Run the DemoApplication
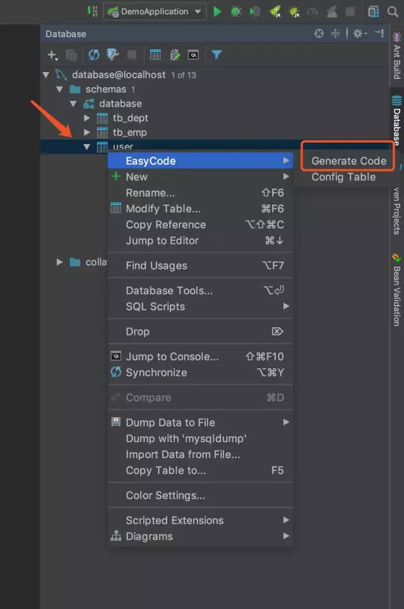404x609 pixels. coord(217,11)
